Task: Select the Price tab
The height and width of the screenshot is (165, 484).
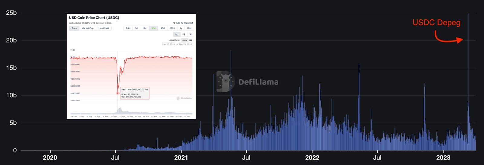Action: (x=74, y=28)
